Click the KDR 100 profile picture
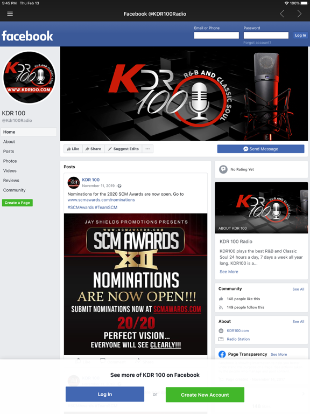Viewport: 310px width, 414px height. coord(29,77)
